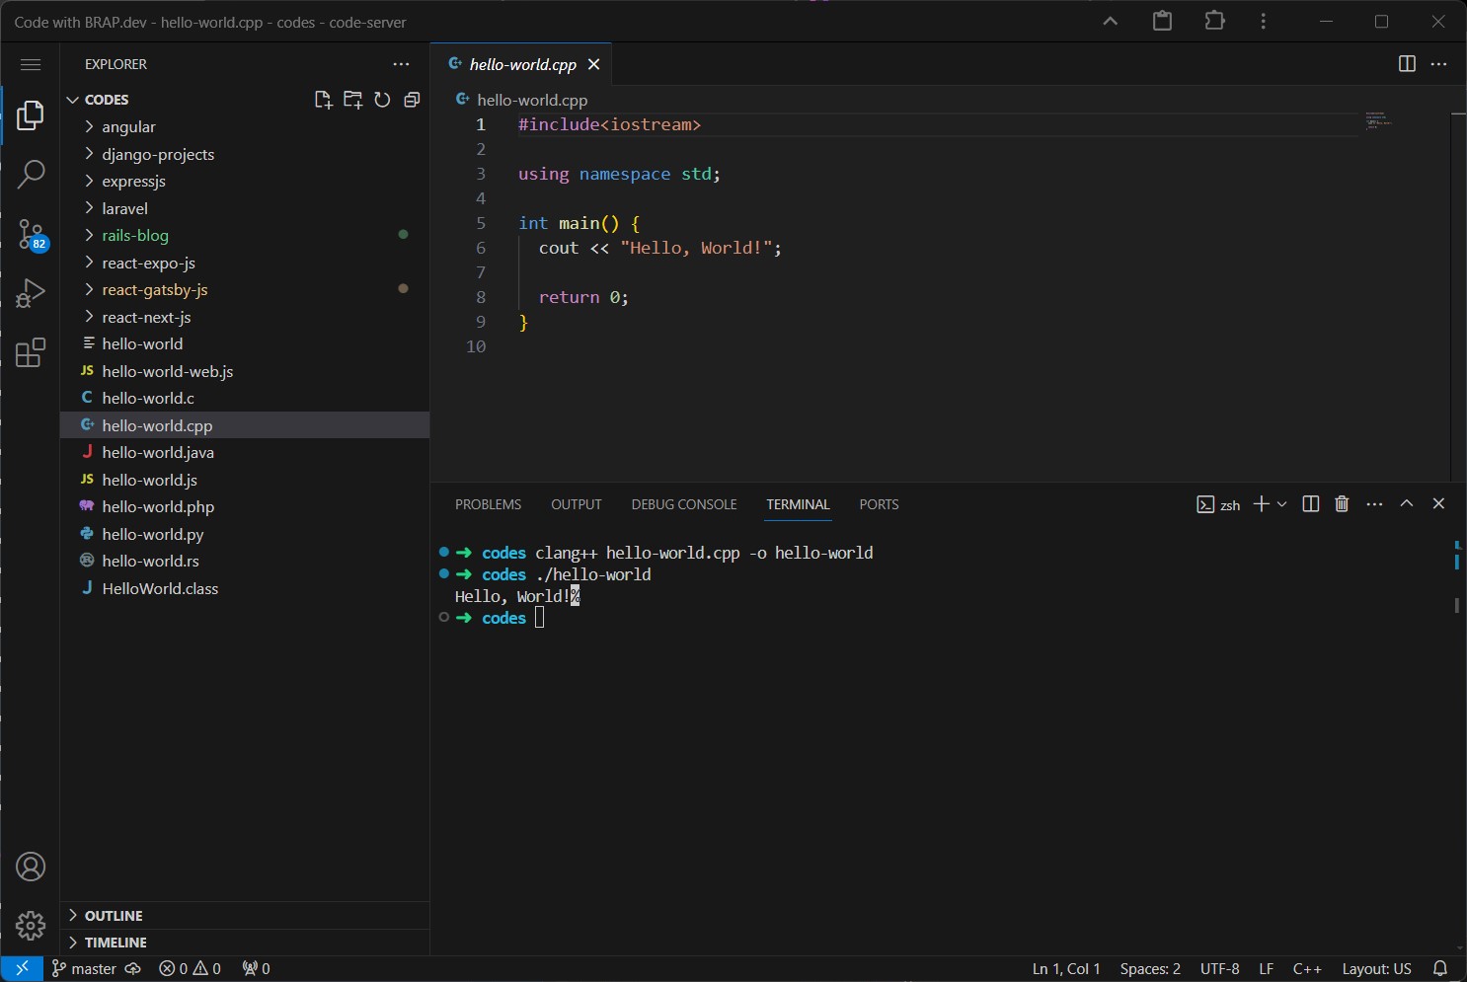1467x982 pixels.
Task: Click the C++ language mode indicator
Action: (1308, 968)
